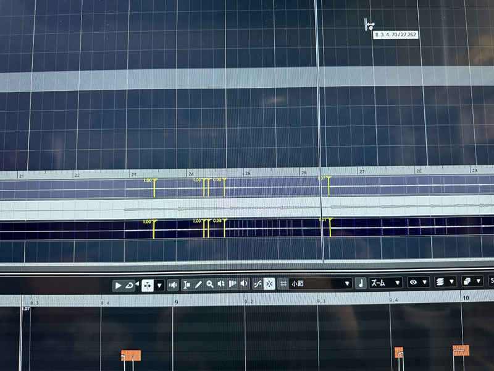The width and height of the screenshot is (494, 371).
Task: Open the 小節 grid type dropdown
Action: click(320, 283)
